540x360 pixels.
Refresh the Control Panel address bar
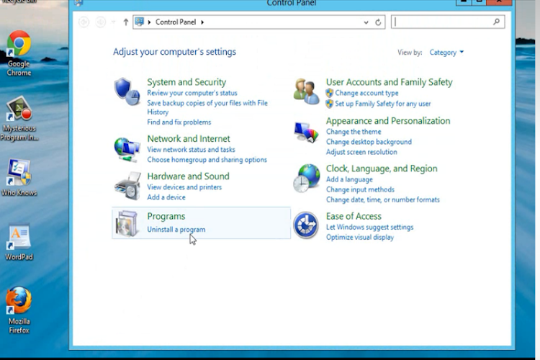(378, 22)
